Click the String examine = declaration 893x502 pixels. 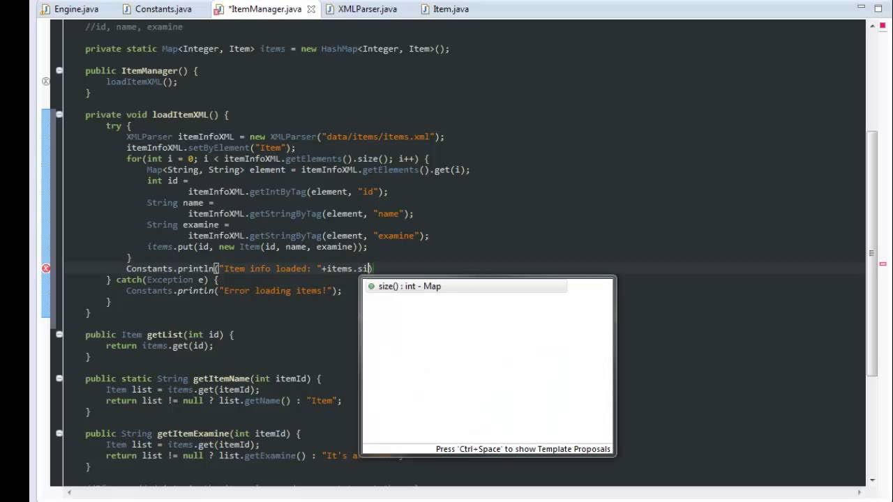coord(188,225)
